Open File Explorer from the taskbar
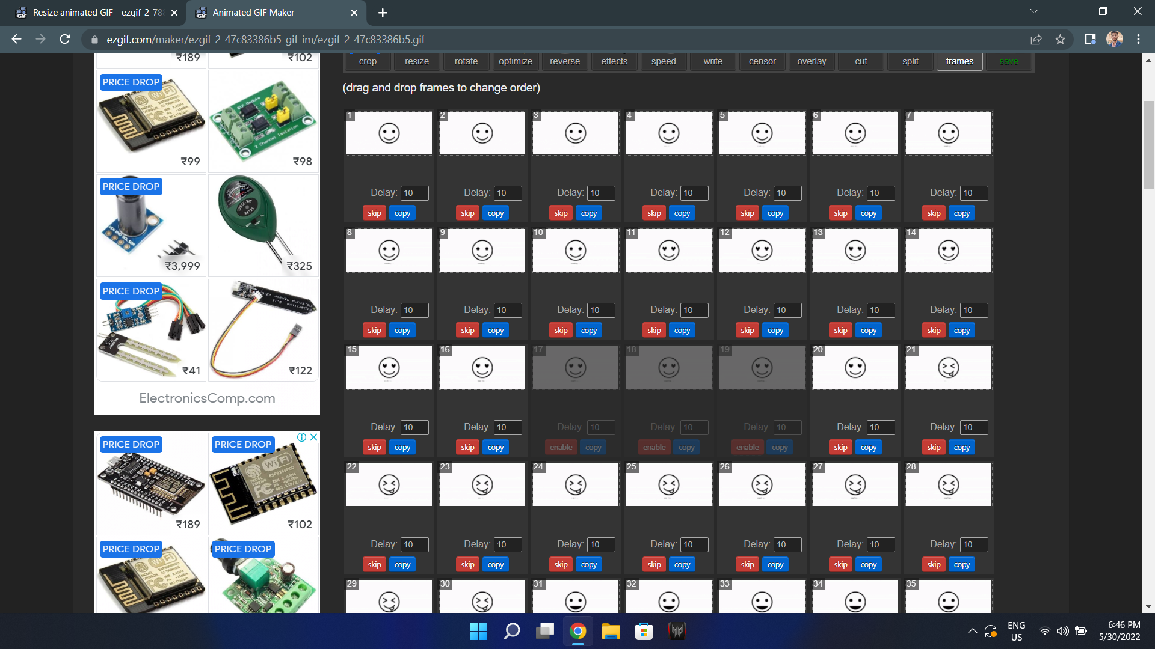This screenshot has width=1155, height=649. (x=611, y=632)
